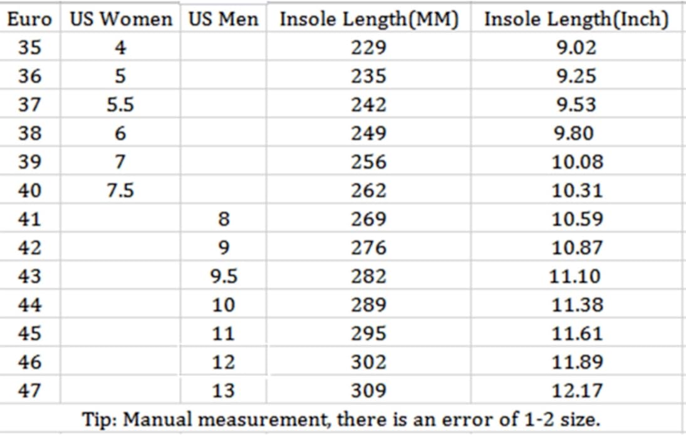Select the 276 MM insole length cell
The height and width of the screenshot is (435, 686).
(368, 248)
